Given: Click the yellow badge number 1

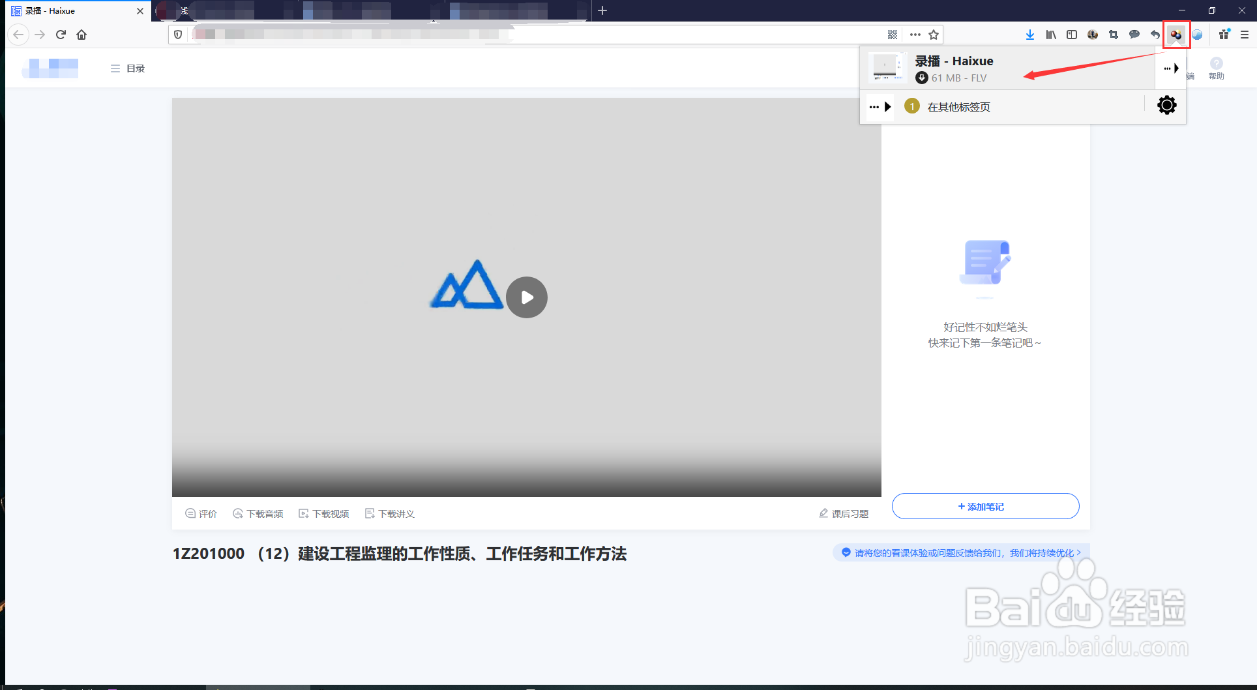Looking at the screenshot, I should tap(912, 106).
